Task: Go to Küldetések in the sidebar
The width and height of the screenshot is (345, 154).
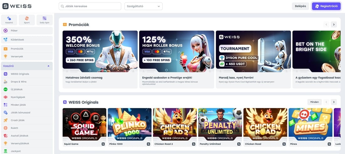Action: (27, 40)
